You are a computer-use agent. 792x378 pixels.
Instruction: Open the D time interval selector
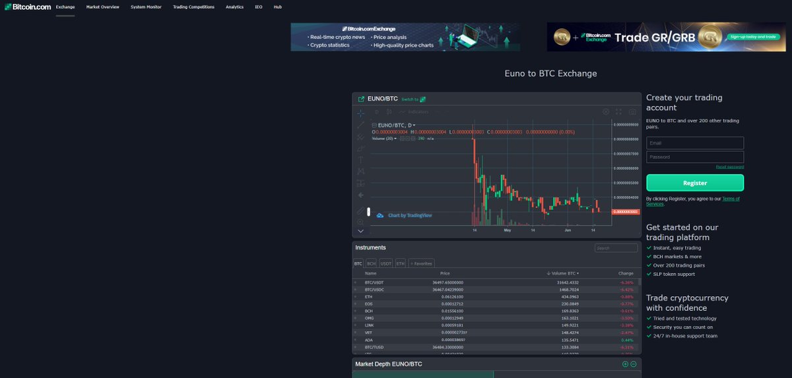tap(377, 112)
